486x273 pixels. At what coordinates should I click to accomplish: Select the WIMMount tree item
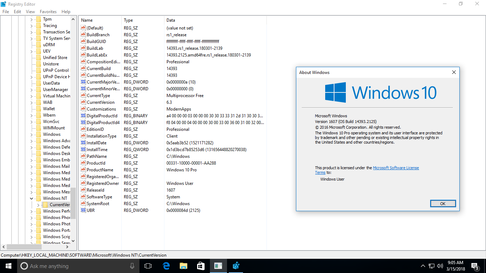click(54, 128)
